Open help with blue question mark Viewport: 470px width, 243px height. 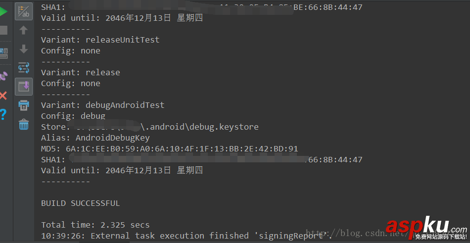coord(3,115)
